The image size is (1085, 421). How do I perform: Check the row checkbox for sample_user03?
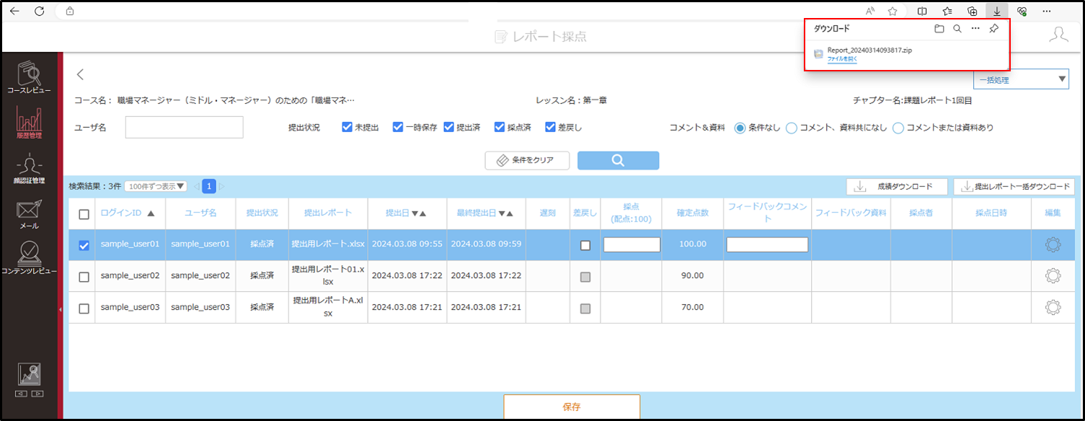84,309
